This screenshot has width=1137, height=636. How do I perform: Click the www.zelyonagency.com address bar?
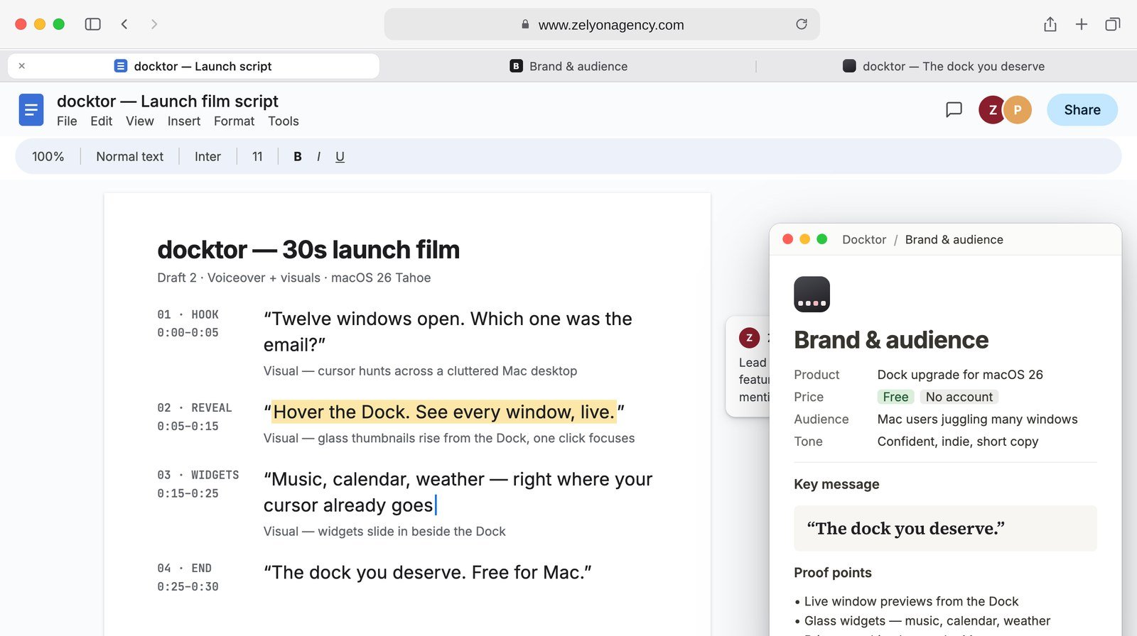tap(602, 24)
